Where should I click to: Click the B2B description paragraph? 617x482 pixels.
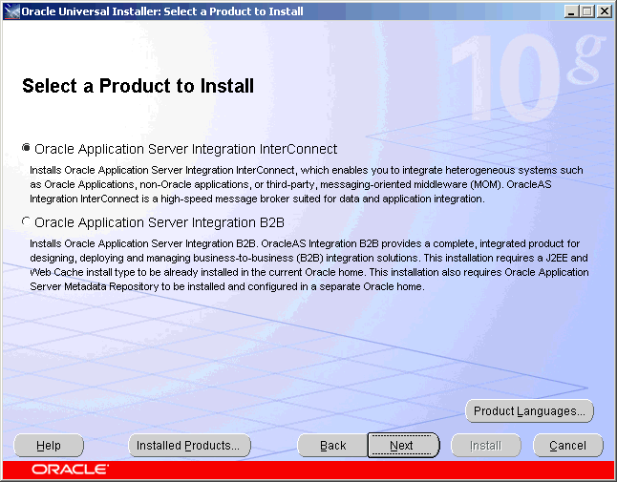[x=309, y=265]
